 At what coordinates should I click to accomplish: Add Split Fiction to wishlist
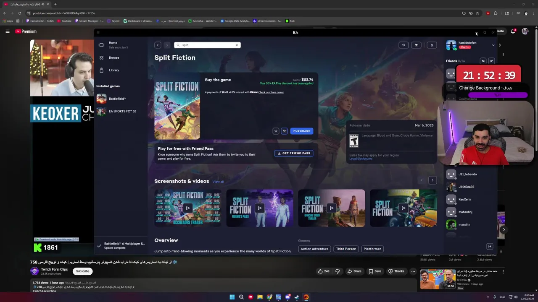[x=276, y=131]
